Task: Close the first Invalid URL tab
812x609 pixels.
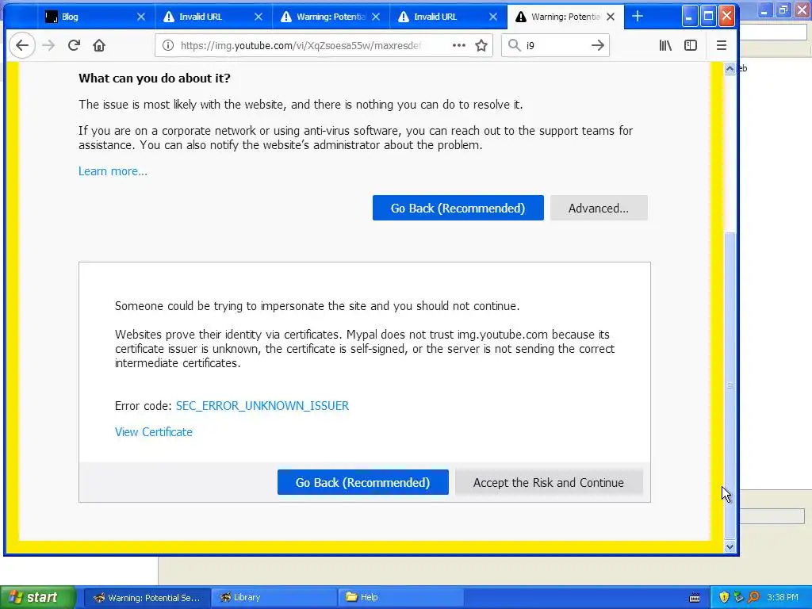Action: coord(259,17)
